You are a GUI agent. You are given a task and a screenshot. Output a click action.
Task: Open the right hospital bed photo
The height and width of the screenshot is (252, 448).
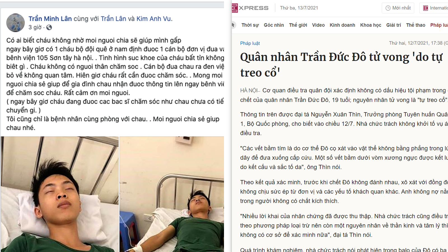coord(172,194)
